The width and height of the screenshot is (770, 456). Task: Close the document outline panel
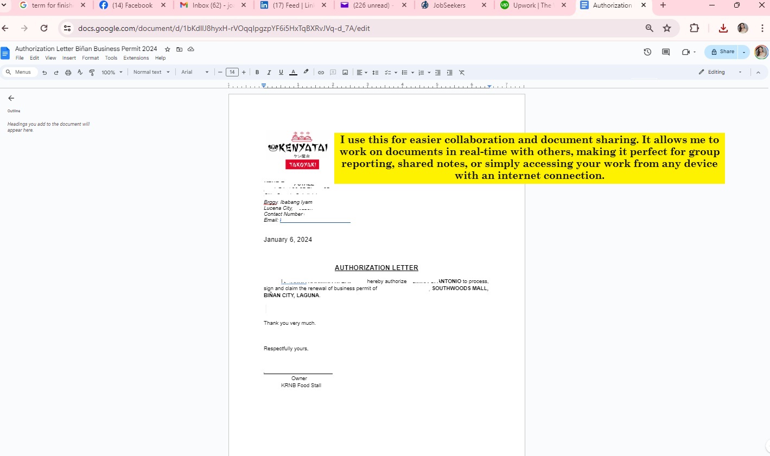[11, 98]
